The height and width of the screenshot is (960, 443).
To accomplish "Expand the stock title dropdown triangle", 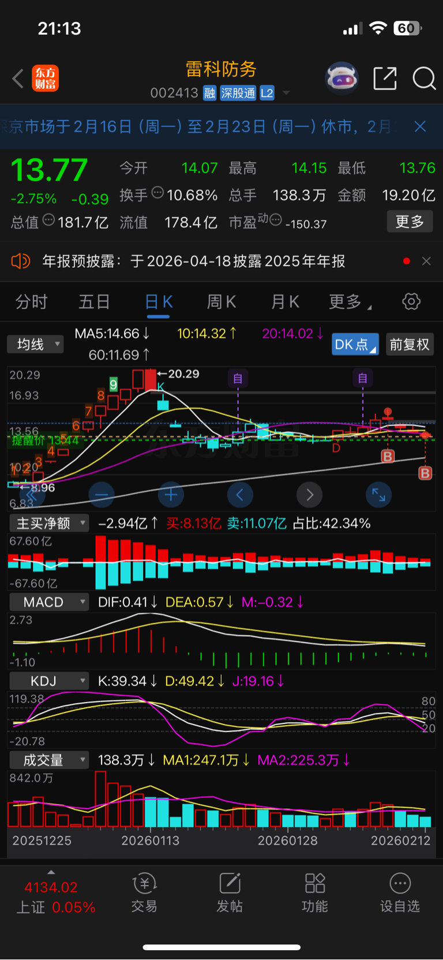I will [286, 93].
